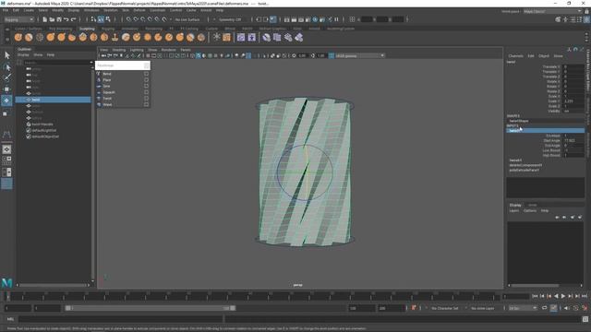Viewport: 591px width, 332px height.
Task: Open the playback frame rate dropdown
Action: (x=523, y=308)
